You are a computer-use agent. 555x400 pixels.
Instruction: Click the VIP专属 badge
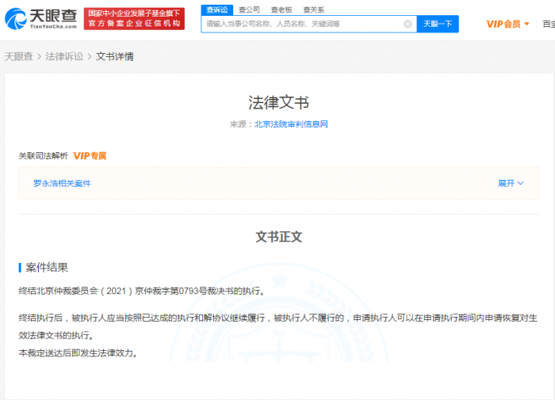[90, 156]
